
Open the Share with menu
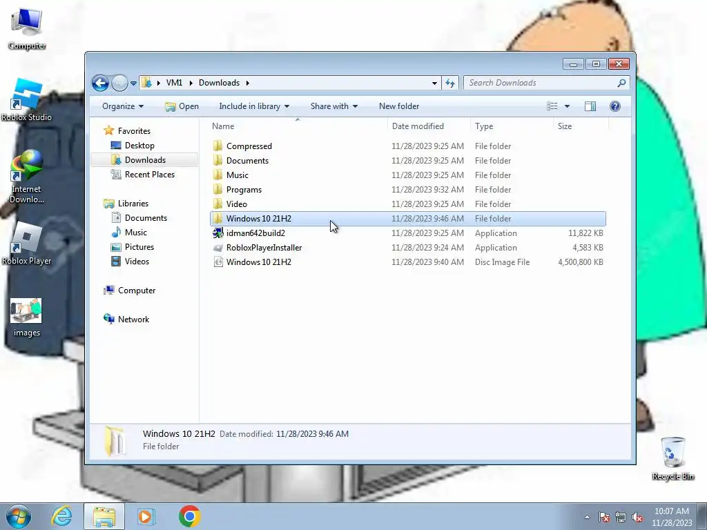[x=333, y=106]
